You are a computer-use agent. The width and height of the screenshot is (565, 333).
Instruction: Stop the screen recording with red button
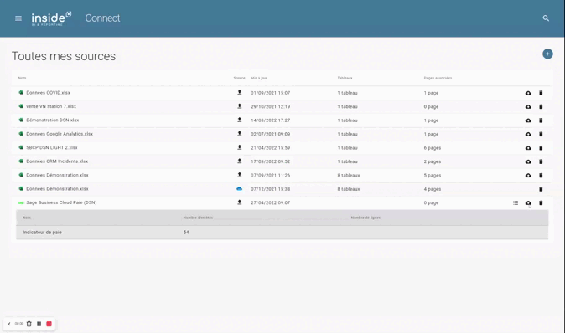[49, 324]
